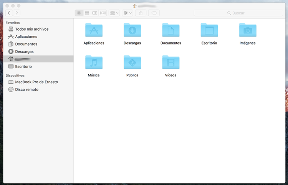Switch to icon view mode

79,13
